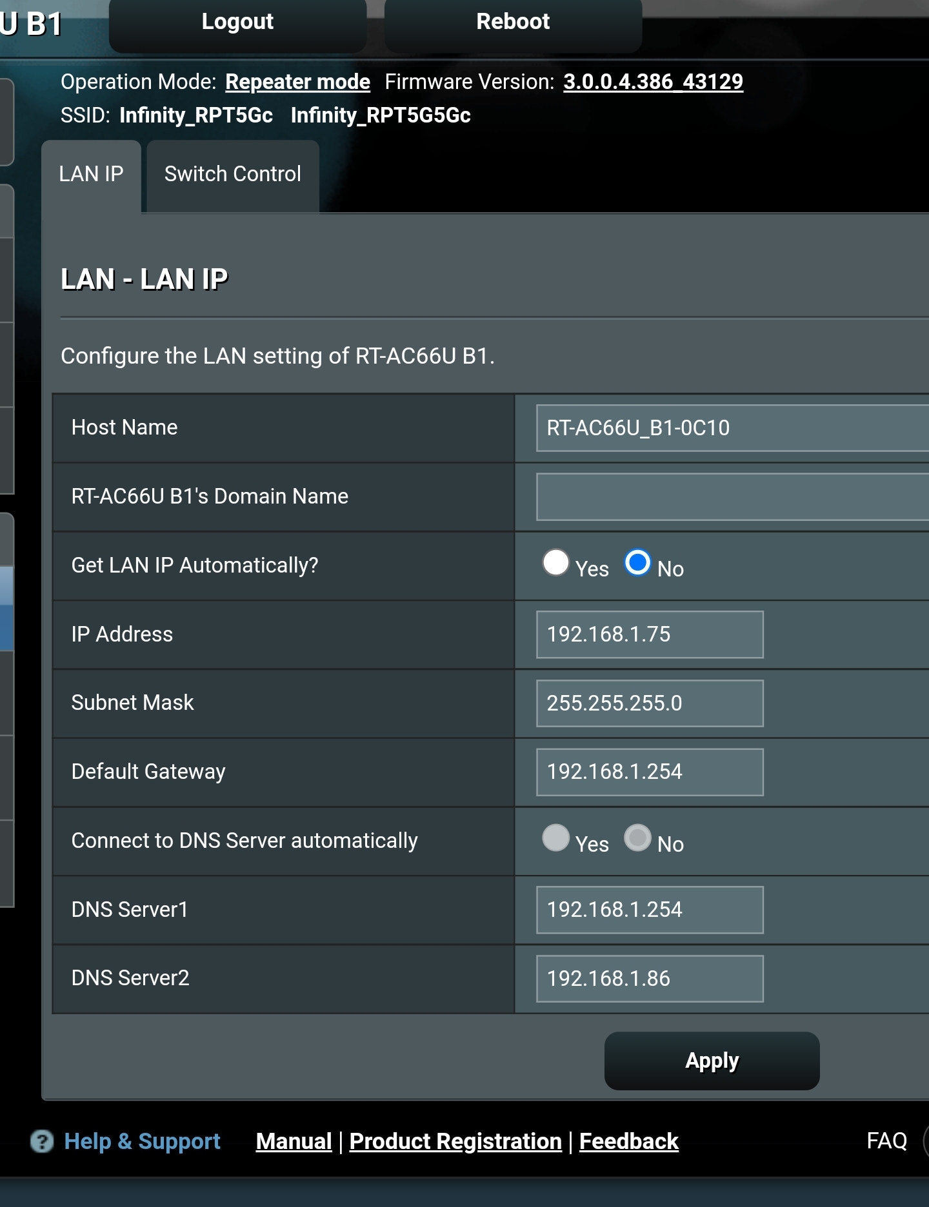Click the Configure the LAN setting description
This screenshot has width=929, height=1207.
click(277, 356)
